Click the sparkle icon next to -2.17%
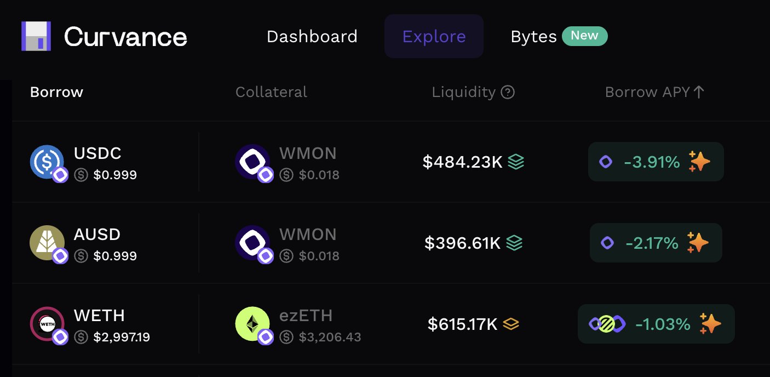The image size is (770, 377). (x=698, y=243)
